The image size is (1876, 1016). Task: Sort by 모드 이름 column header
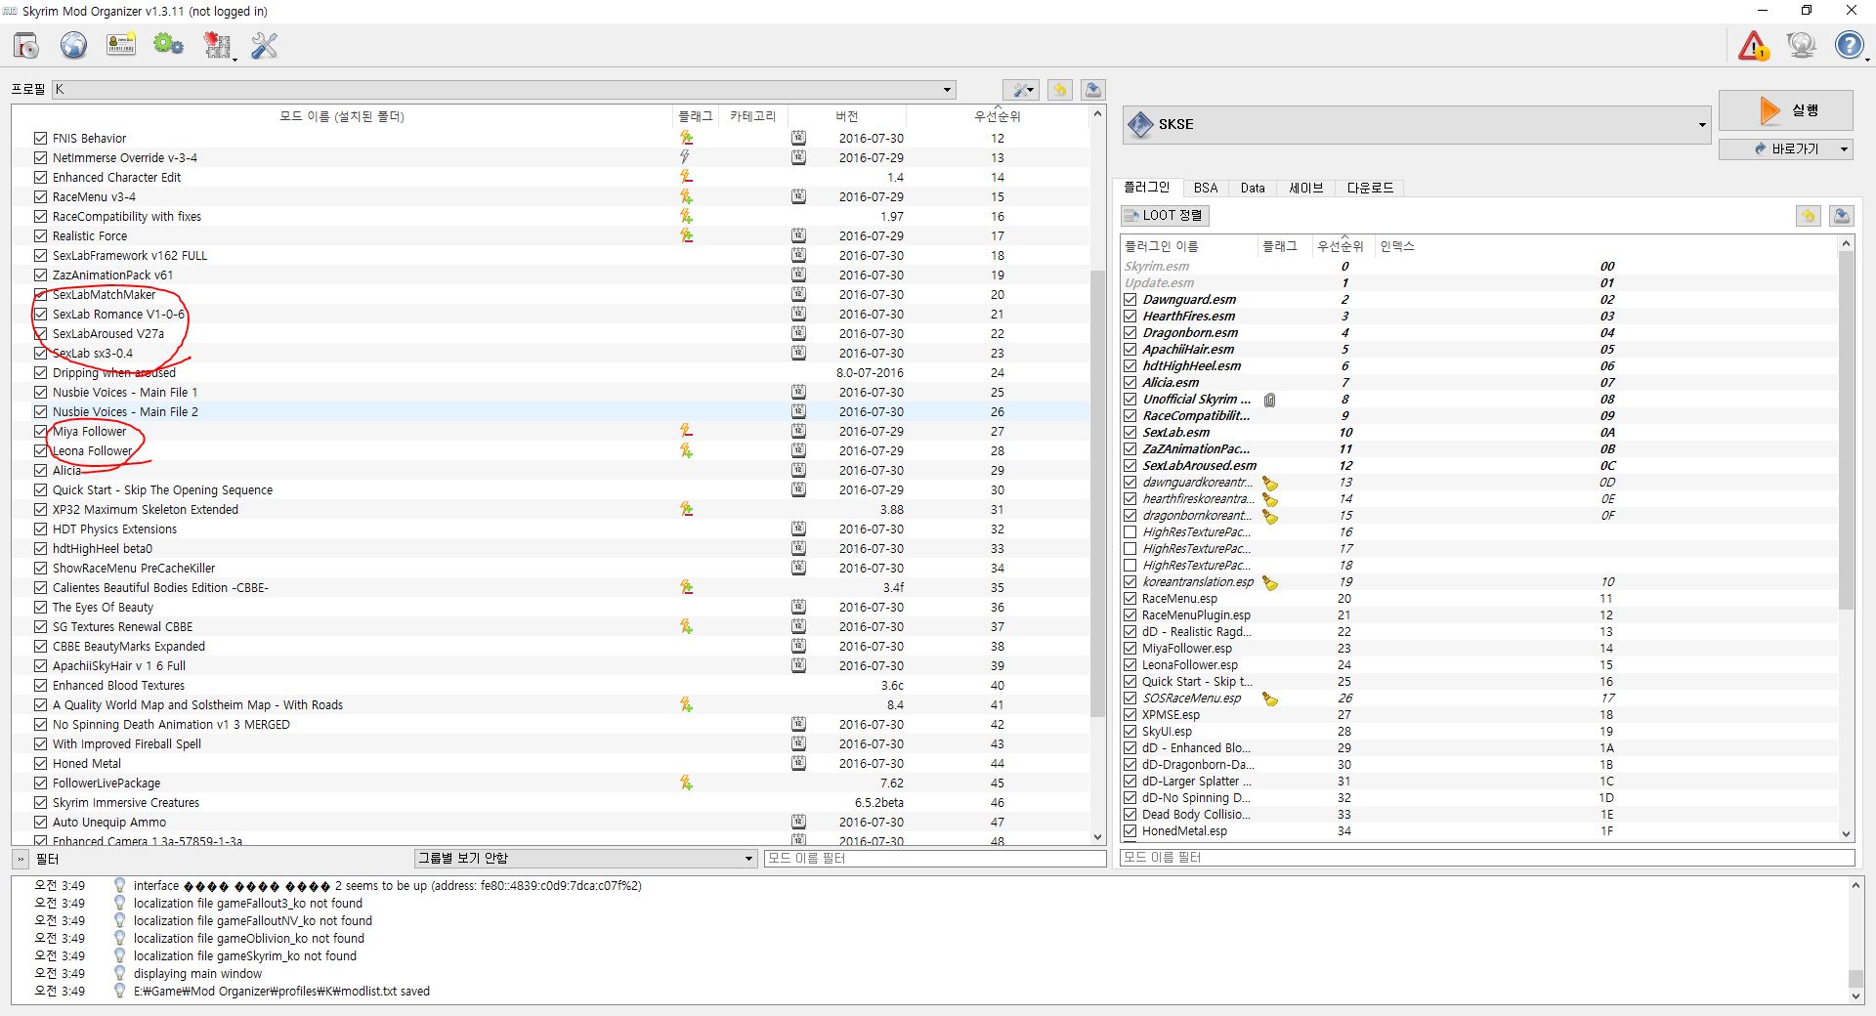[342, 116]
